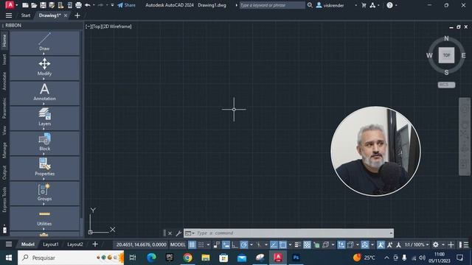Click the customize wrench icon on command line
Image resolution: width=472 pixels, height=265 pixels.
(178, 233)
